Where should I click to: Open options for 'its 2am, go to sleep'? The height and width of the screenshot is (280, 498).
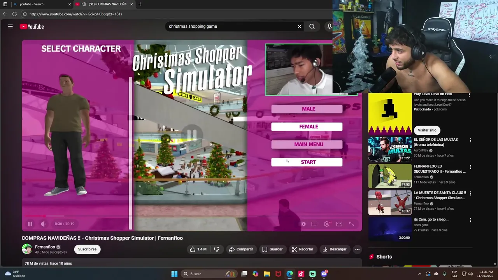point(470,220)
